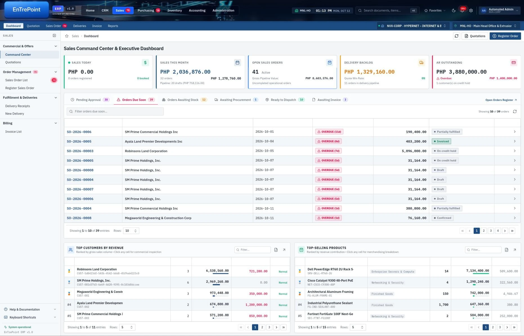
Task: Export the Top-Selling Products report
Action: pos(507,250)
